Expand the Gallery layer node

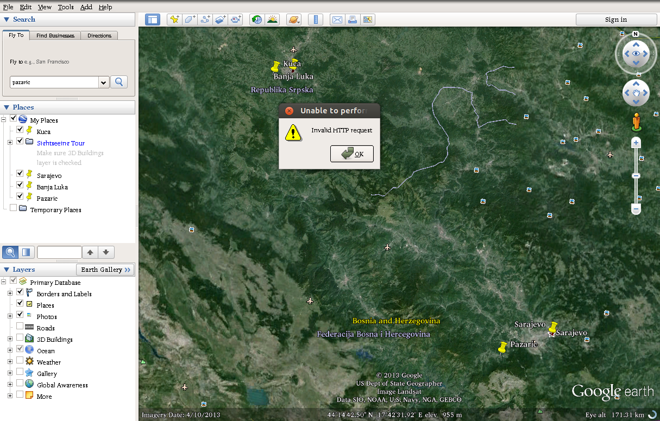click(10, 373)
